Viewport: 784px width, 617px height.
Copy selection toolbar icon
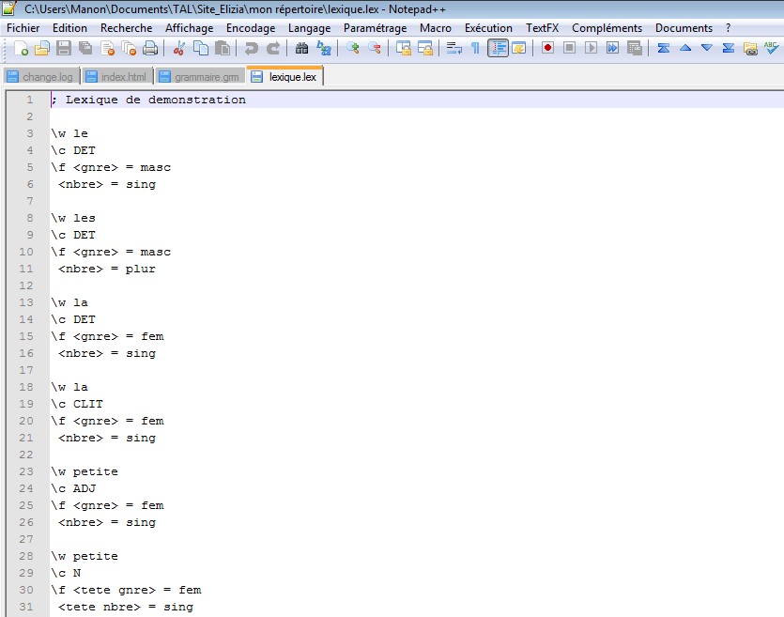201,48
